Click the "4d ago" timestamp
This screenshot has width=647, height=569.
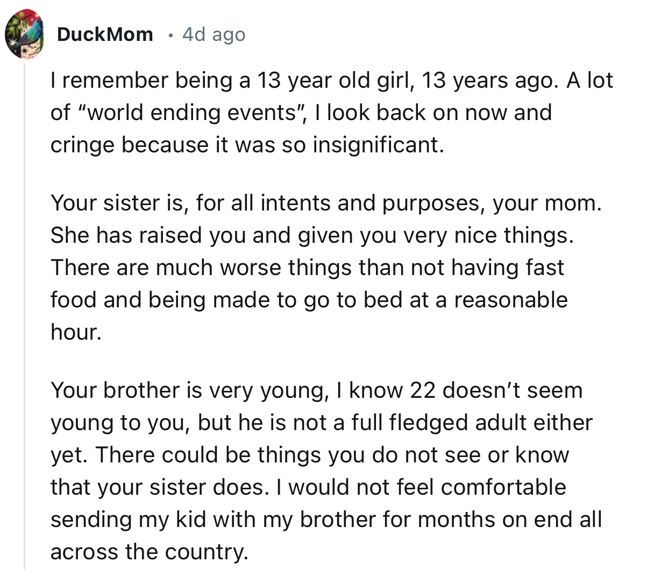214,34
